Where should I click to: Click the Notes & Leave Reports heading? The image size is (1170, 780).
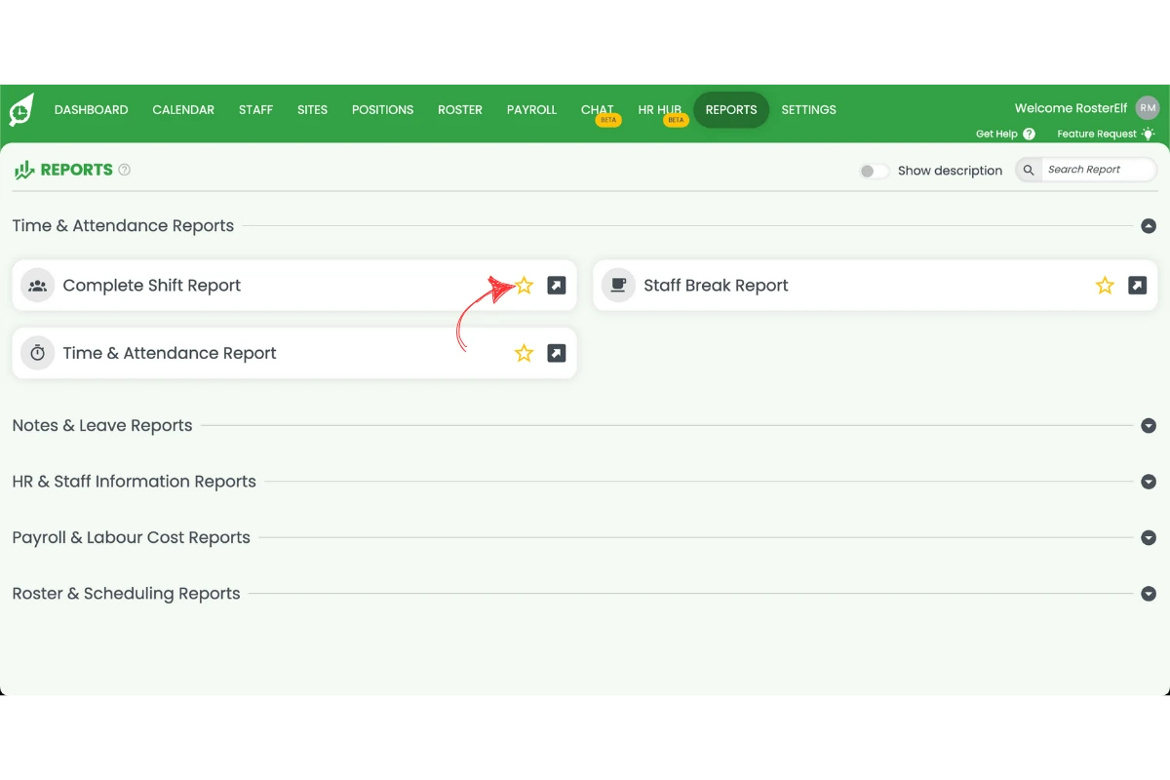(x=102, y=426)
